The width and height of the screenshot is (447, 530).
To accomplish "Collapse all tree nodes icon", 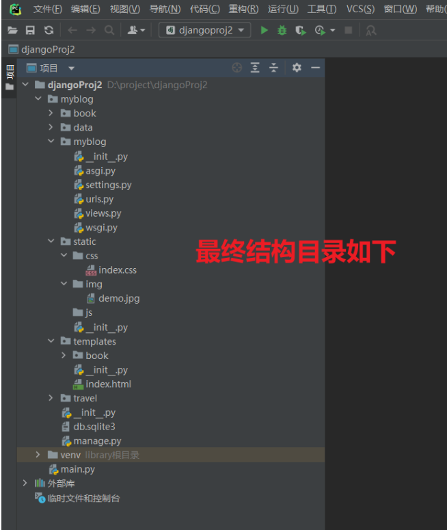I will point(273,68).
